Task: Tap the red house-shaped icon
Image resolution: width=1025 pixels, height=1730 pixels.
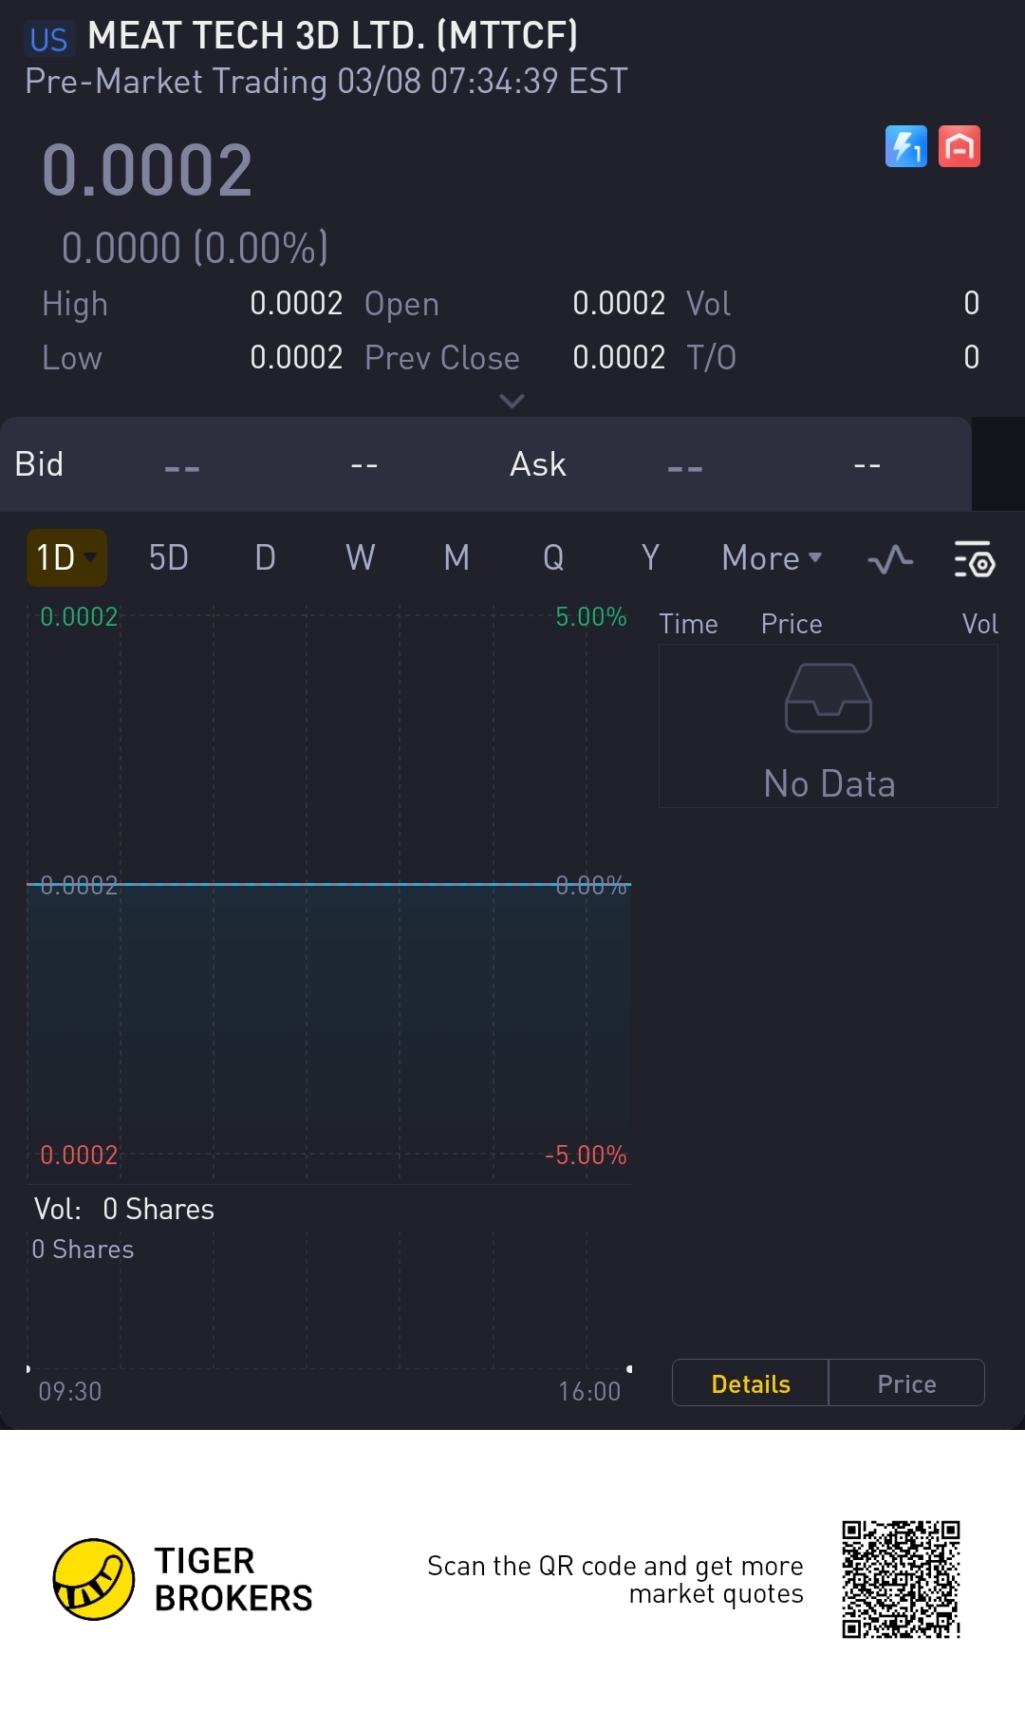Action: click(959, 147)
